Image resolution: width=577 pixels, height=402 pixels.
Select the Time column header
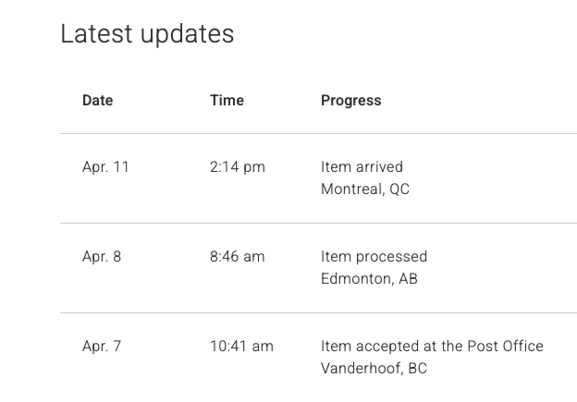227,101
